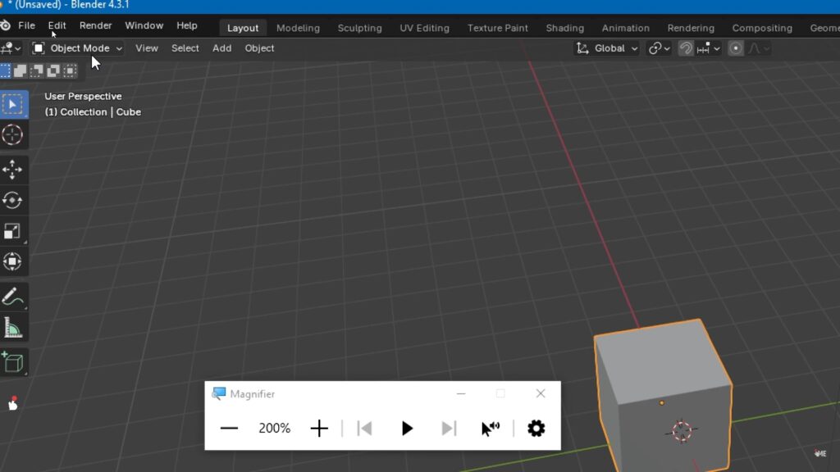Switch to the UV Editing workspace tab
The image size is (840, 472).
tap(424, 28)
